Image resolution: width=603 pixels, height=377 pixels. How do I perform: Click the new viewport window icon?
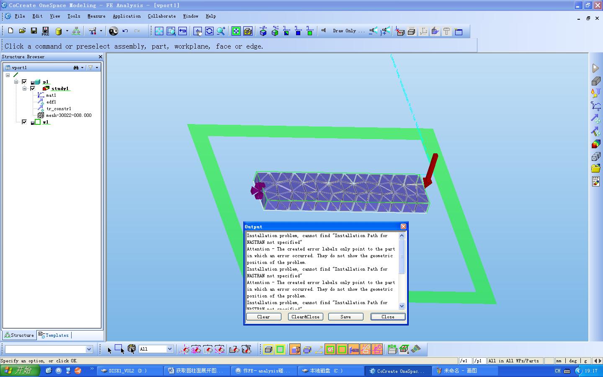tap(459, 31)
